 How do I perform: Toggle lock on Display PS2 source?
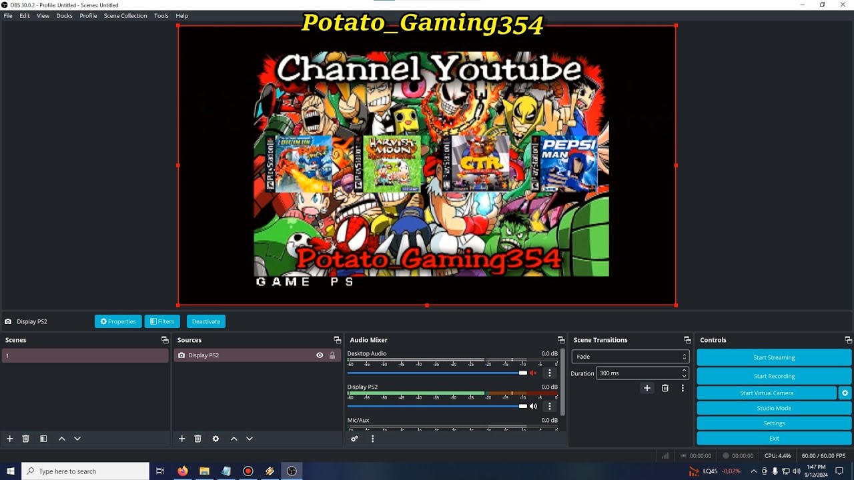[332, 355]
